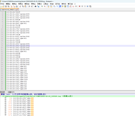Screen dimensions: 135x116
Task: Open the 运行(R) Run menu
Action: tap(58, 4)
